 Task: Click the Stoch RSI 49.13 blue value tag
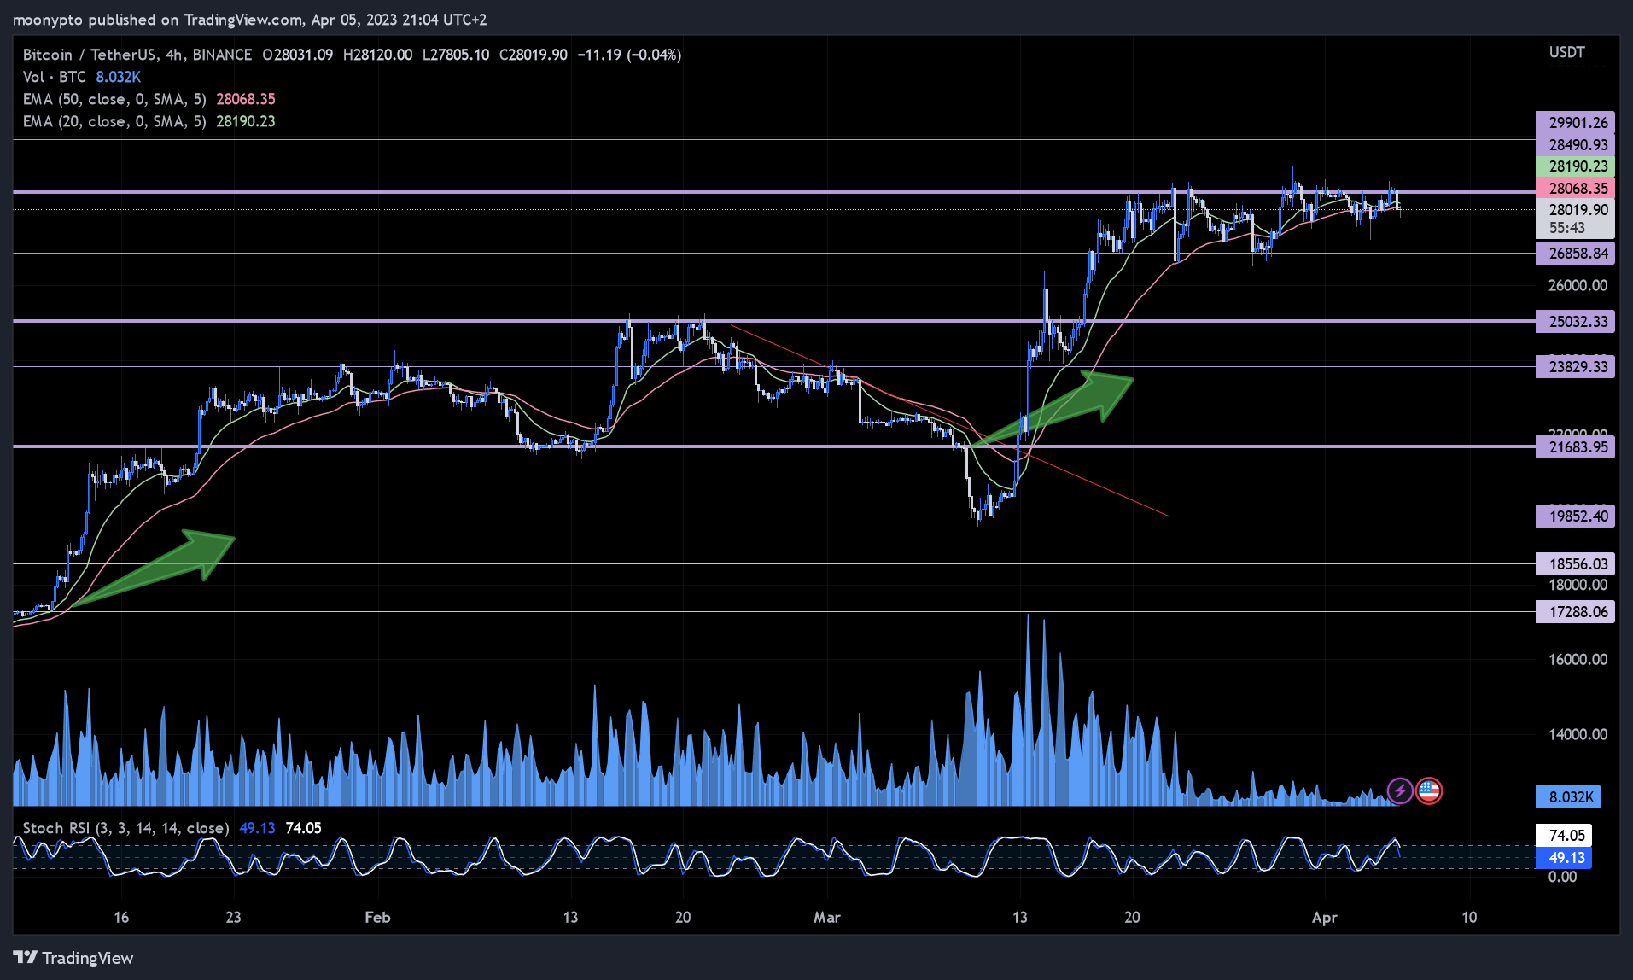(x=1564, y=858)
